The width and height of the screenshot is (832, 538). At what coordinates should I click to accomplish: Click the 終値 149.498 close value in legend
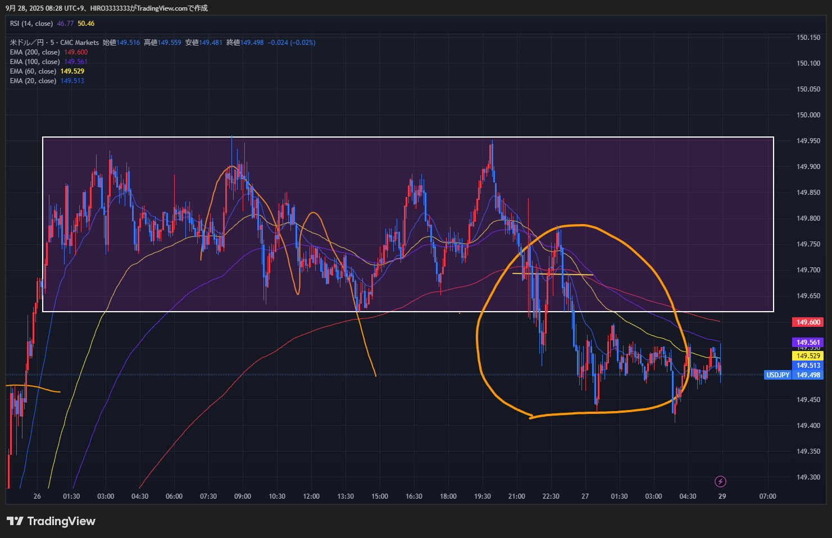click(245, 43)
